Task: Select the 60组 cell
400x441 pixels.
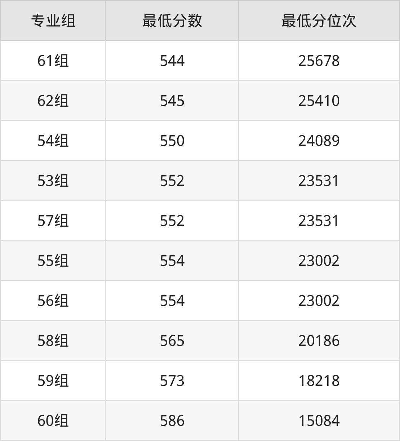Action: [x=53, y=420]
